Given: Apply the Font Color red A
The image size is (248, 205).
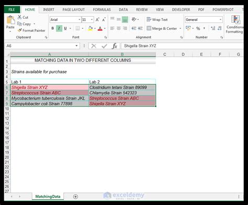Looking at the screenshot, I should 100,28.
